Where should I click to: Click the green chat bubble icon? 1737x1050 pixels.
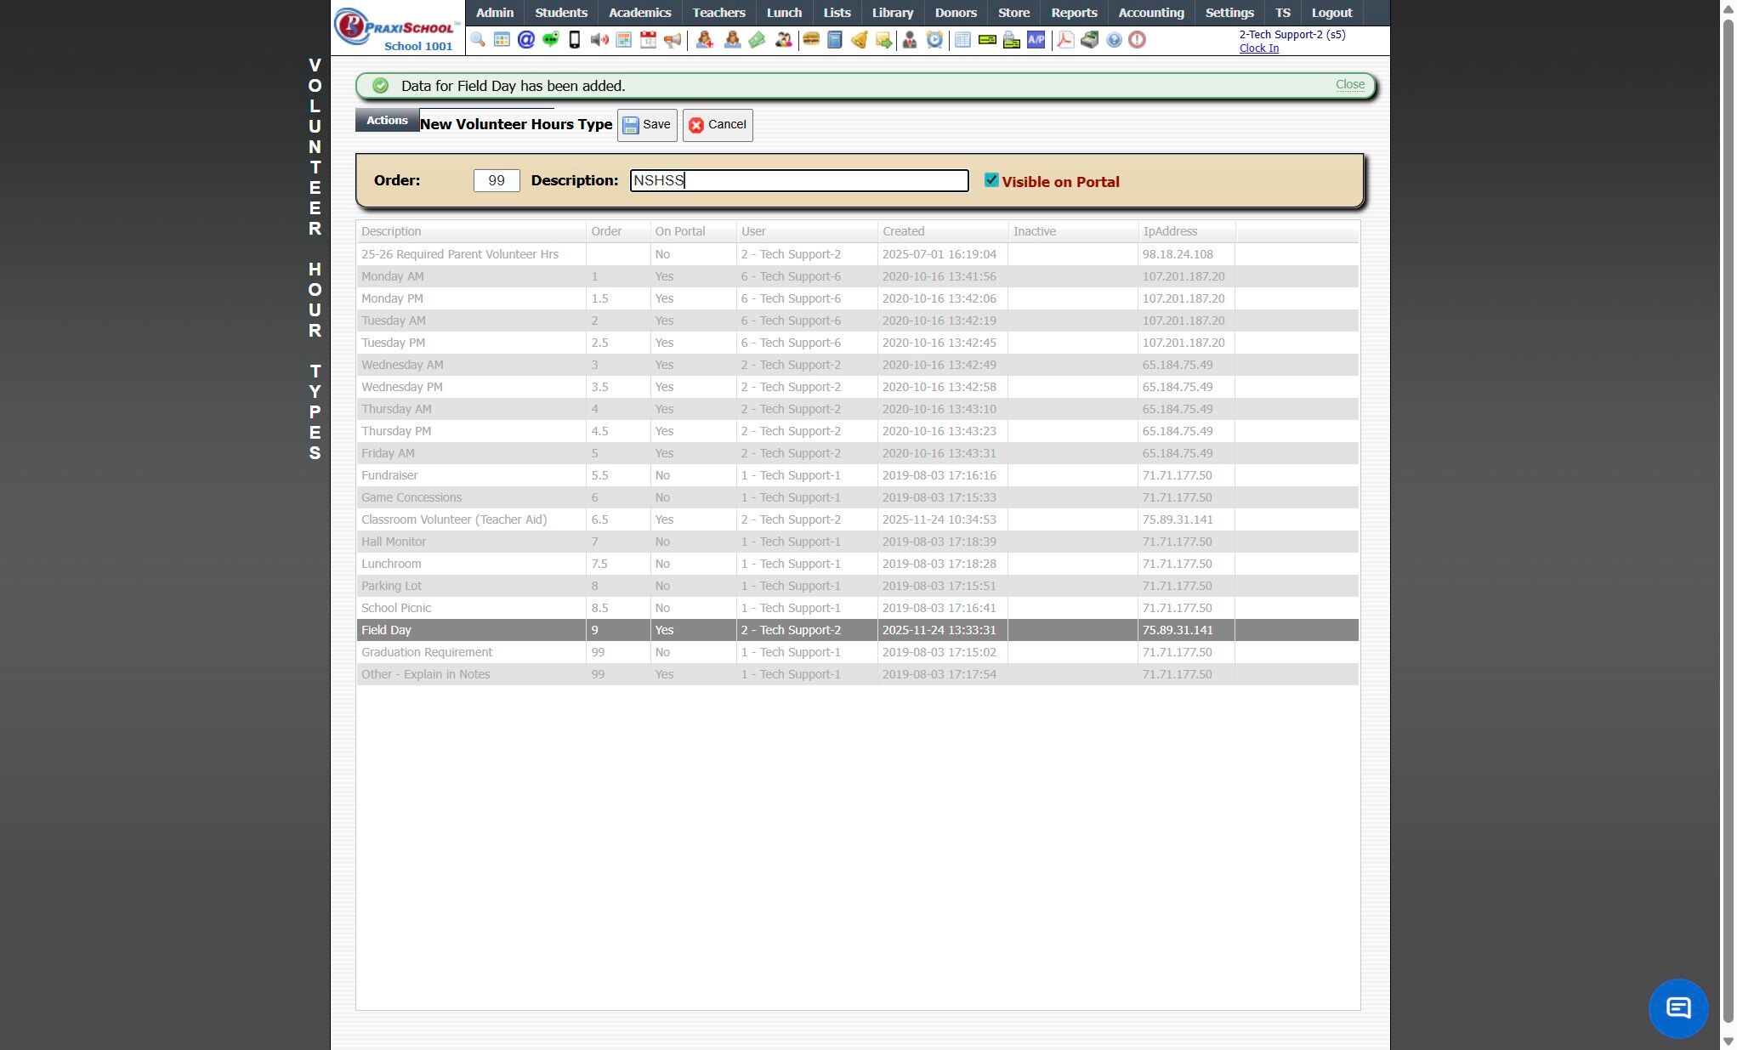[550, 40]
